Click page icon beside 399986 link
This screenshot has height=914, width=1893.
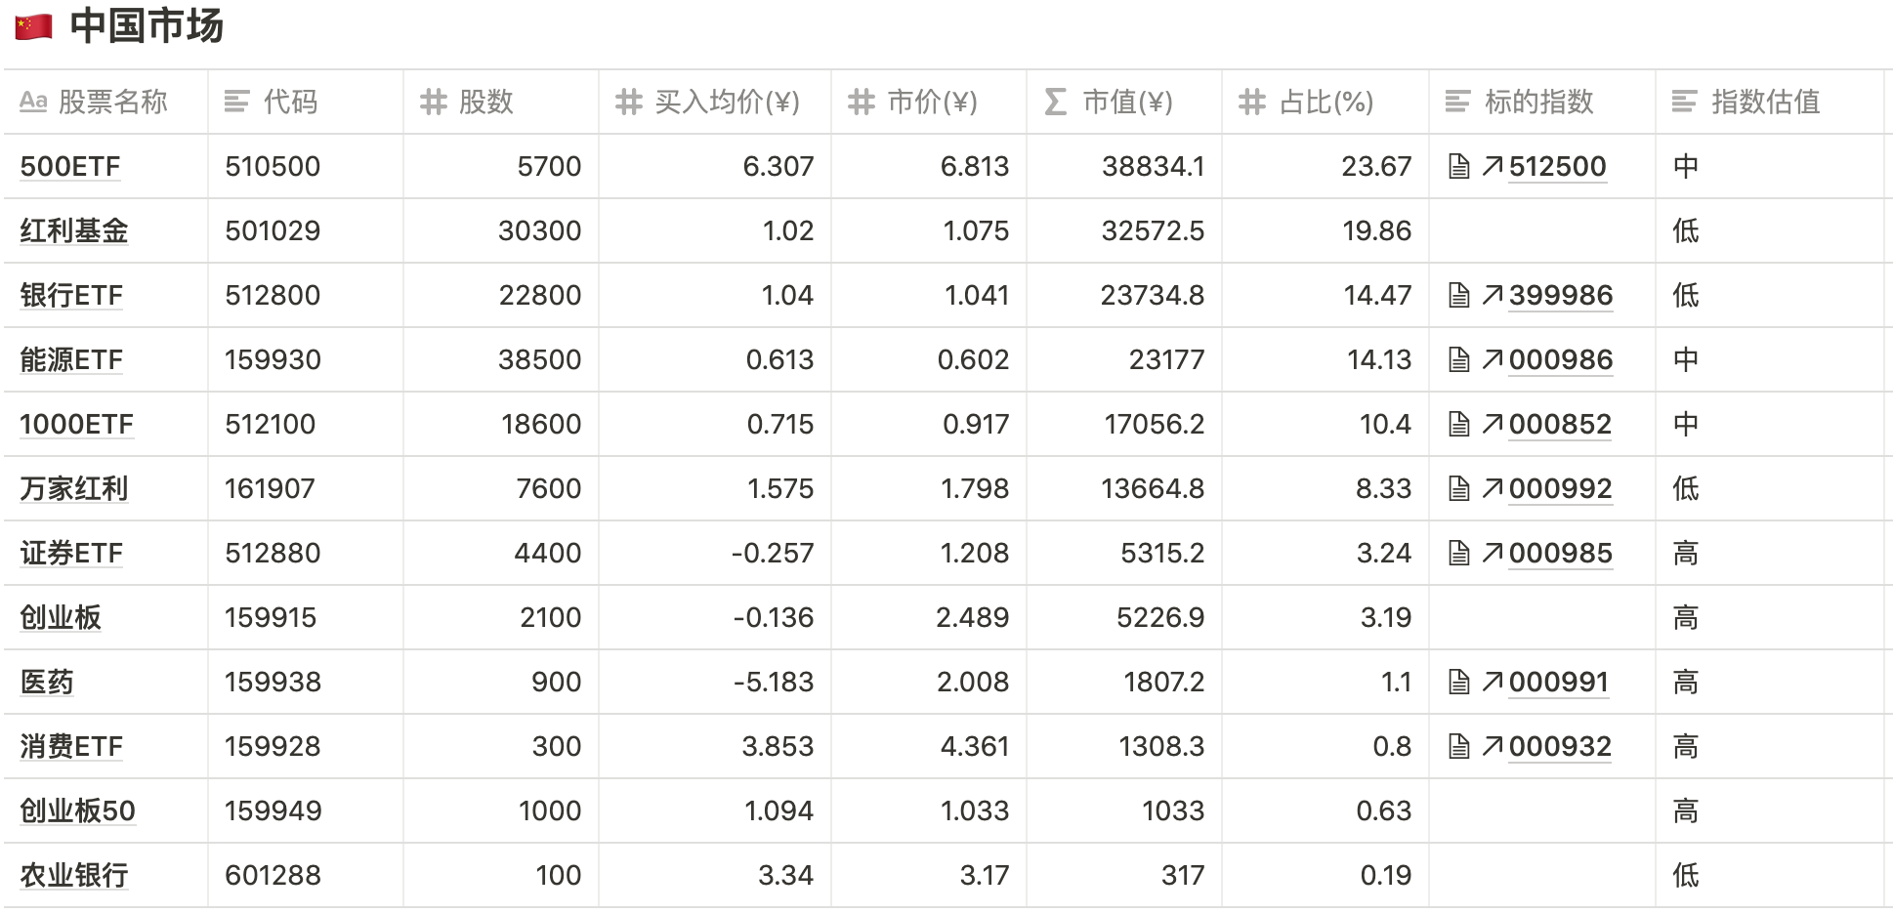pyautogui.click(x=1458, y=296)
